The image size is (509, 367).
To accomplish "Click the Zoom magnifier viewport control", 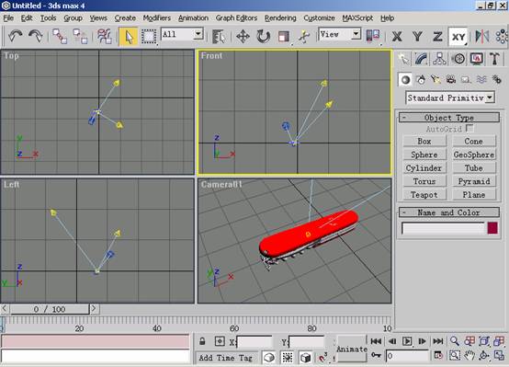I will tap(455, 341).
